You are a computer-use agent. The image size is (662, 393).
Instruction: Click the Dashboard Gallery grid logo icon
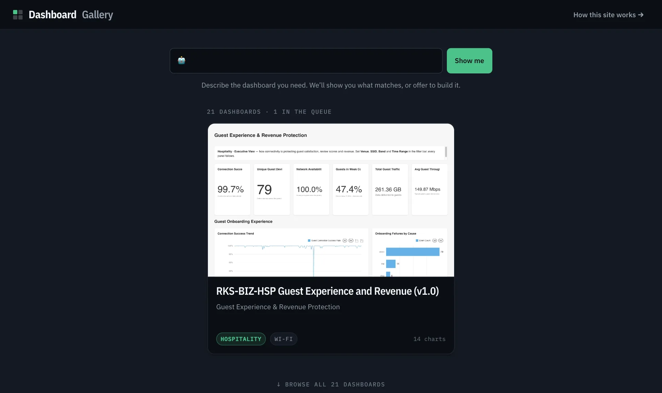click(x=18, y=15)
